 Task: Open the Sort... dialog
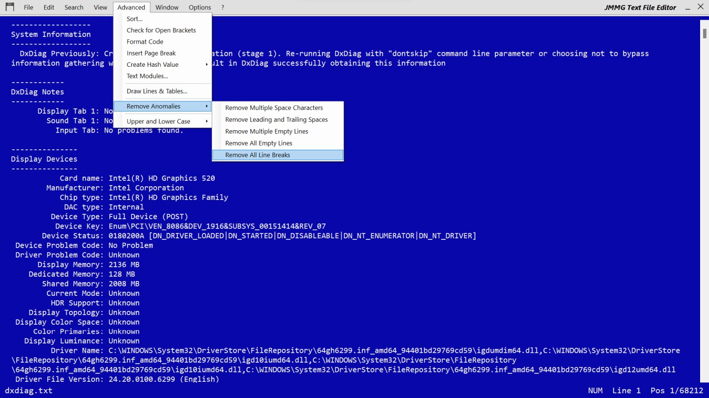point(134,19)
